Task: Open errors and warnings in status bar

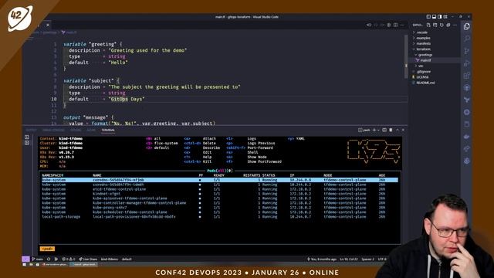Action: [69, 259]
